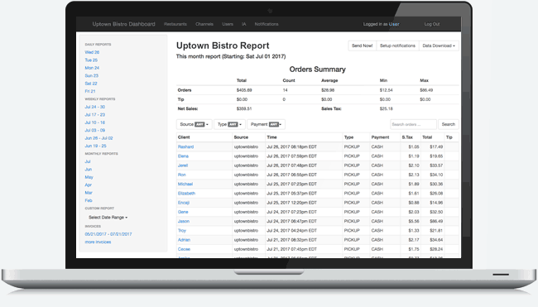
Task: Open the Wed 26 daily report
Action: pos(92,52)
